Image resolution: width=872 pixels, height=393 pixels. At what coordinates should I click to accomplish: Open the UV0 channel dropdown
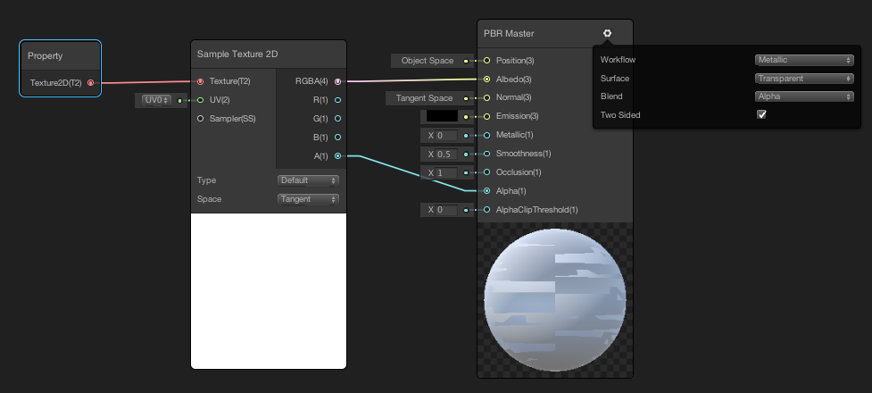tap(157, 100)
